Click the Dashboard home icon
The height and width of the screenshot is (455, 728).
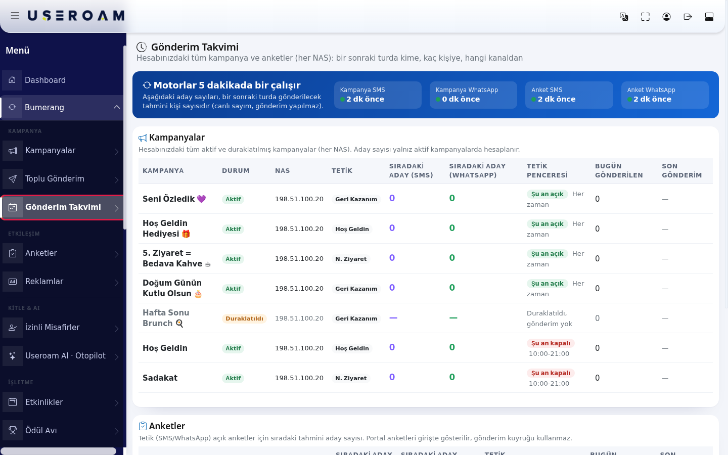(12, 80)
